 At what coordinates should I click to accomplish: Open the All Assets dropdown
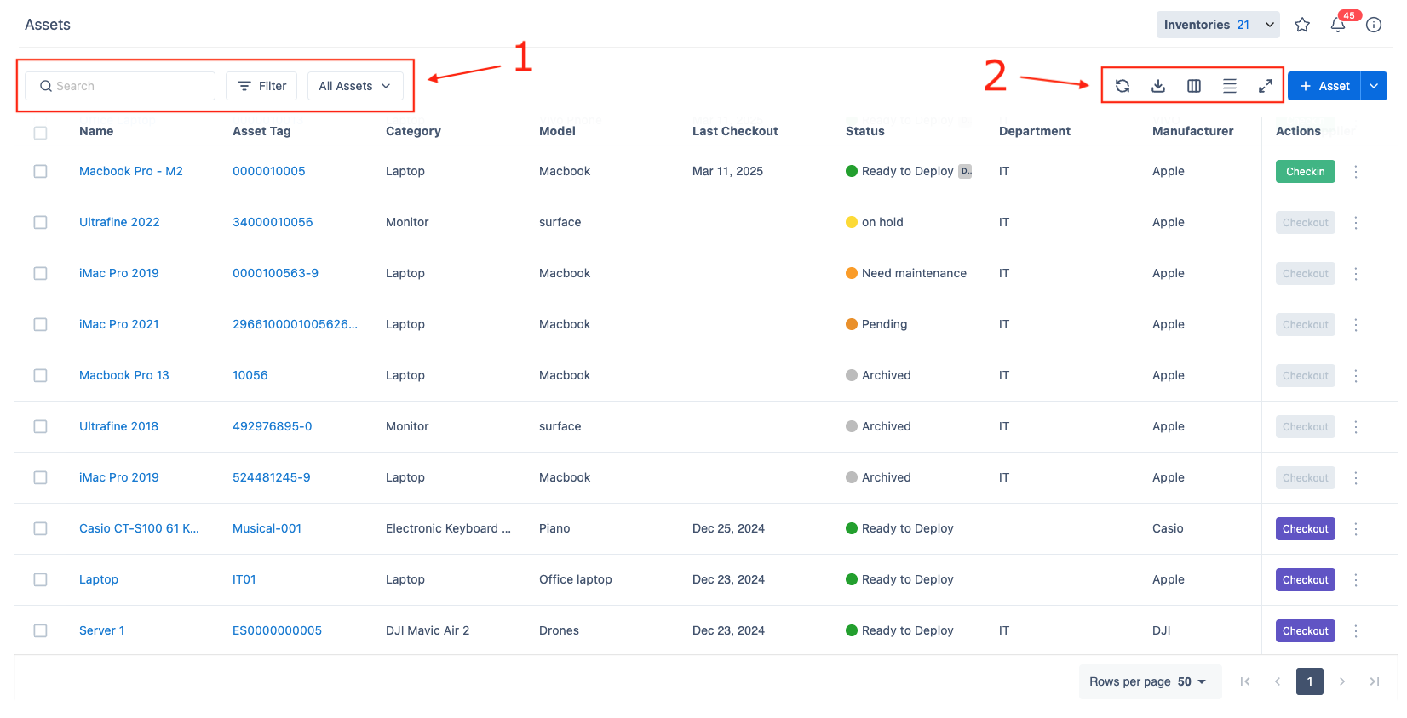coord(354,86)
